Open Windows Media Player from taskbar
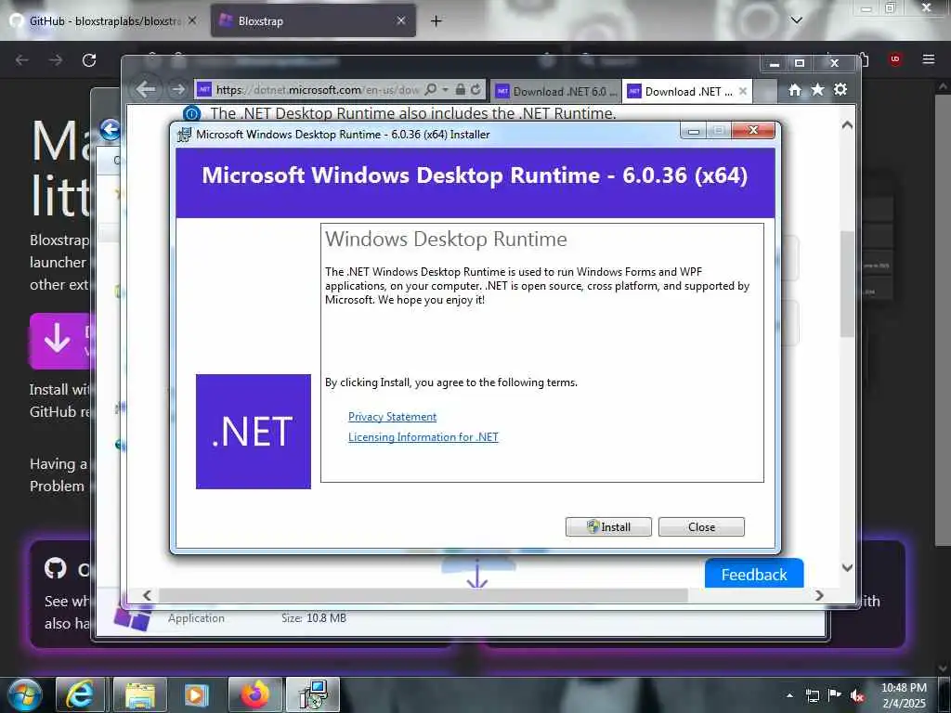This screenshot has width=951, height=713. (196, 694)
